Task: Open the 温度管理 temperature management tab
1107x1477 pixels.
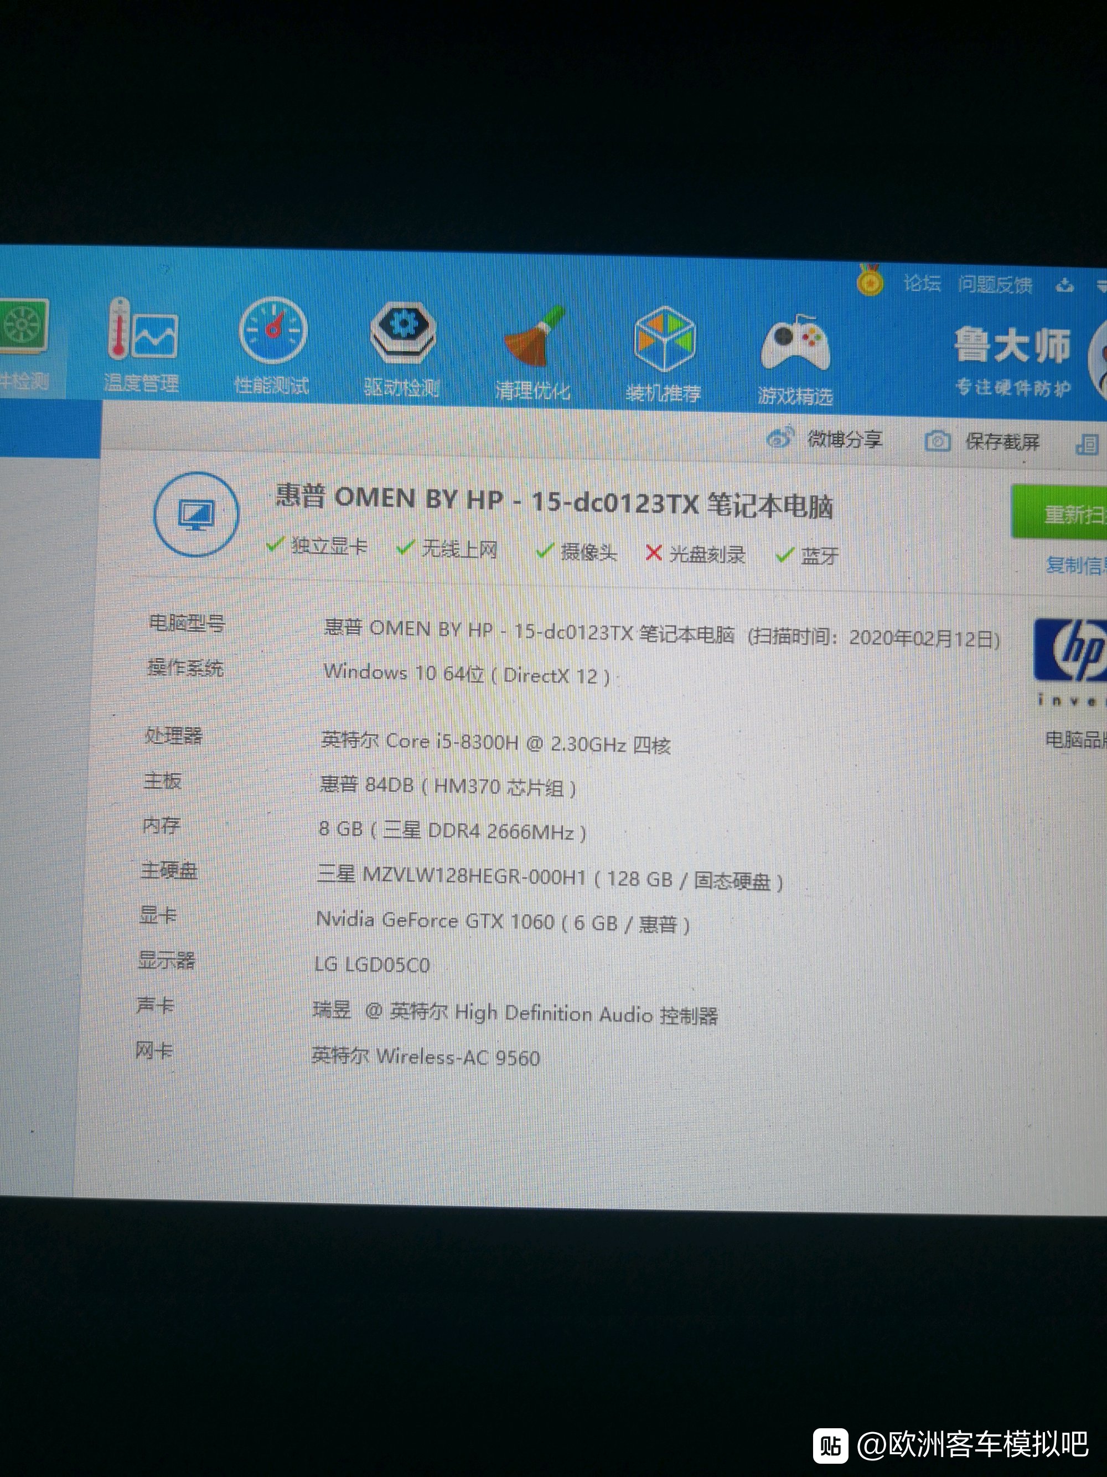Action: click(142, 347)
